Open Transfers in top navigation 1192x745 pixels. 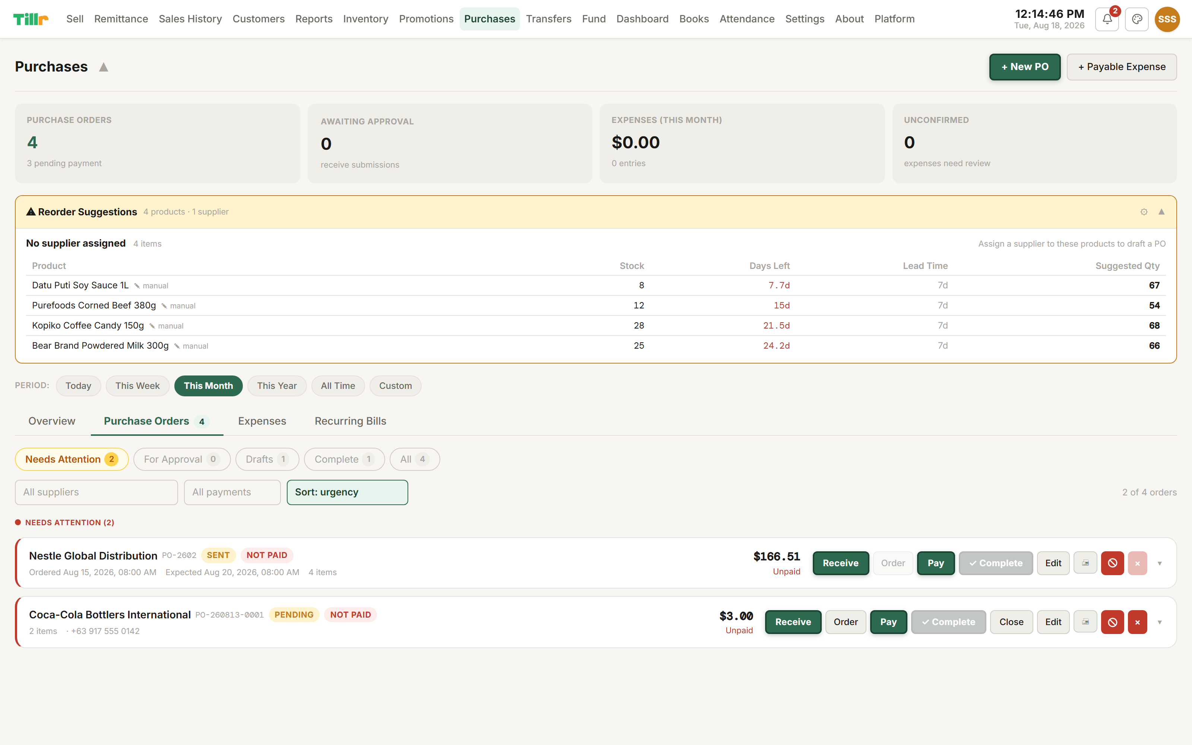549,19
